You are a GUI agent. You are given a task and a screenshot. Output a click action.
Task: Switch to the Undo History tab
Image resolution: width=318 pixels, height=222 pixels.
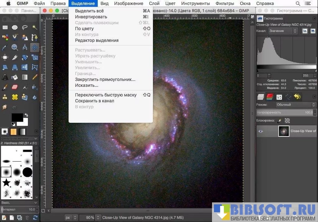[x=298, y=96]
